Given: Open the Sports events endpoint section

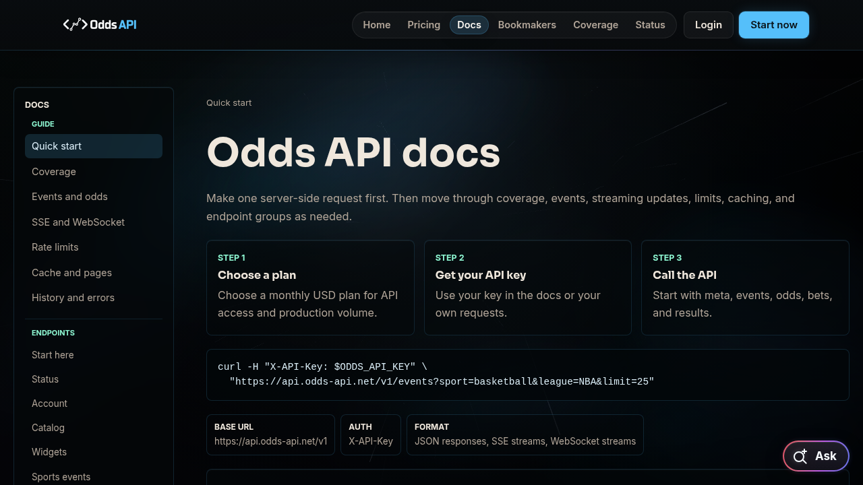Looking at the screenshot, I should click(94, 477).
